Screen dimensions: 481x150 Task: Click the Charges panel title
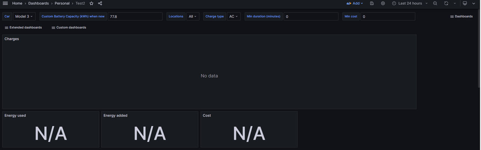coord(12,39)
